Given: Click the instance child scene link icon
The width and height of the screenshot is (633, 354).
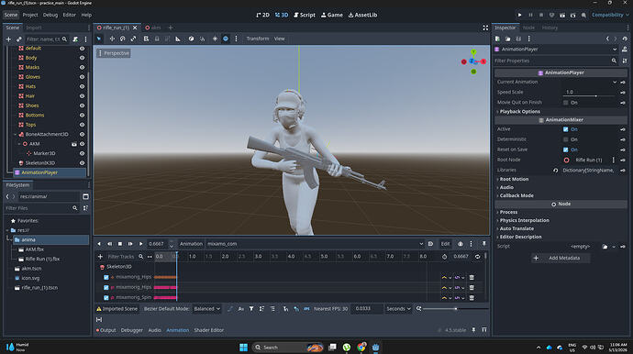Looking at the screenshot, I should 19,39.
